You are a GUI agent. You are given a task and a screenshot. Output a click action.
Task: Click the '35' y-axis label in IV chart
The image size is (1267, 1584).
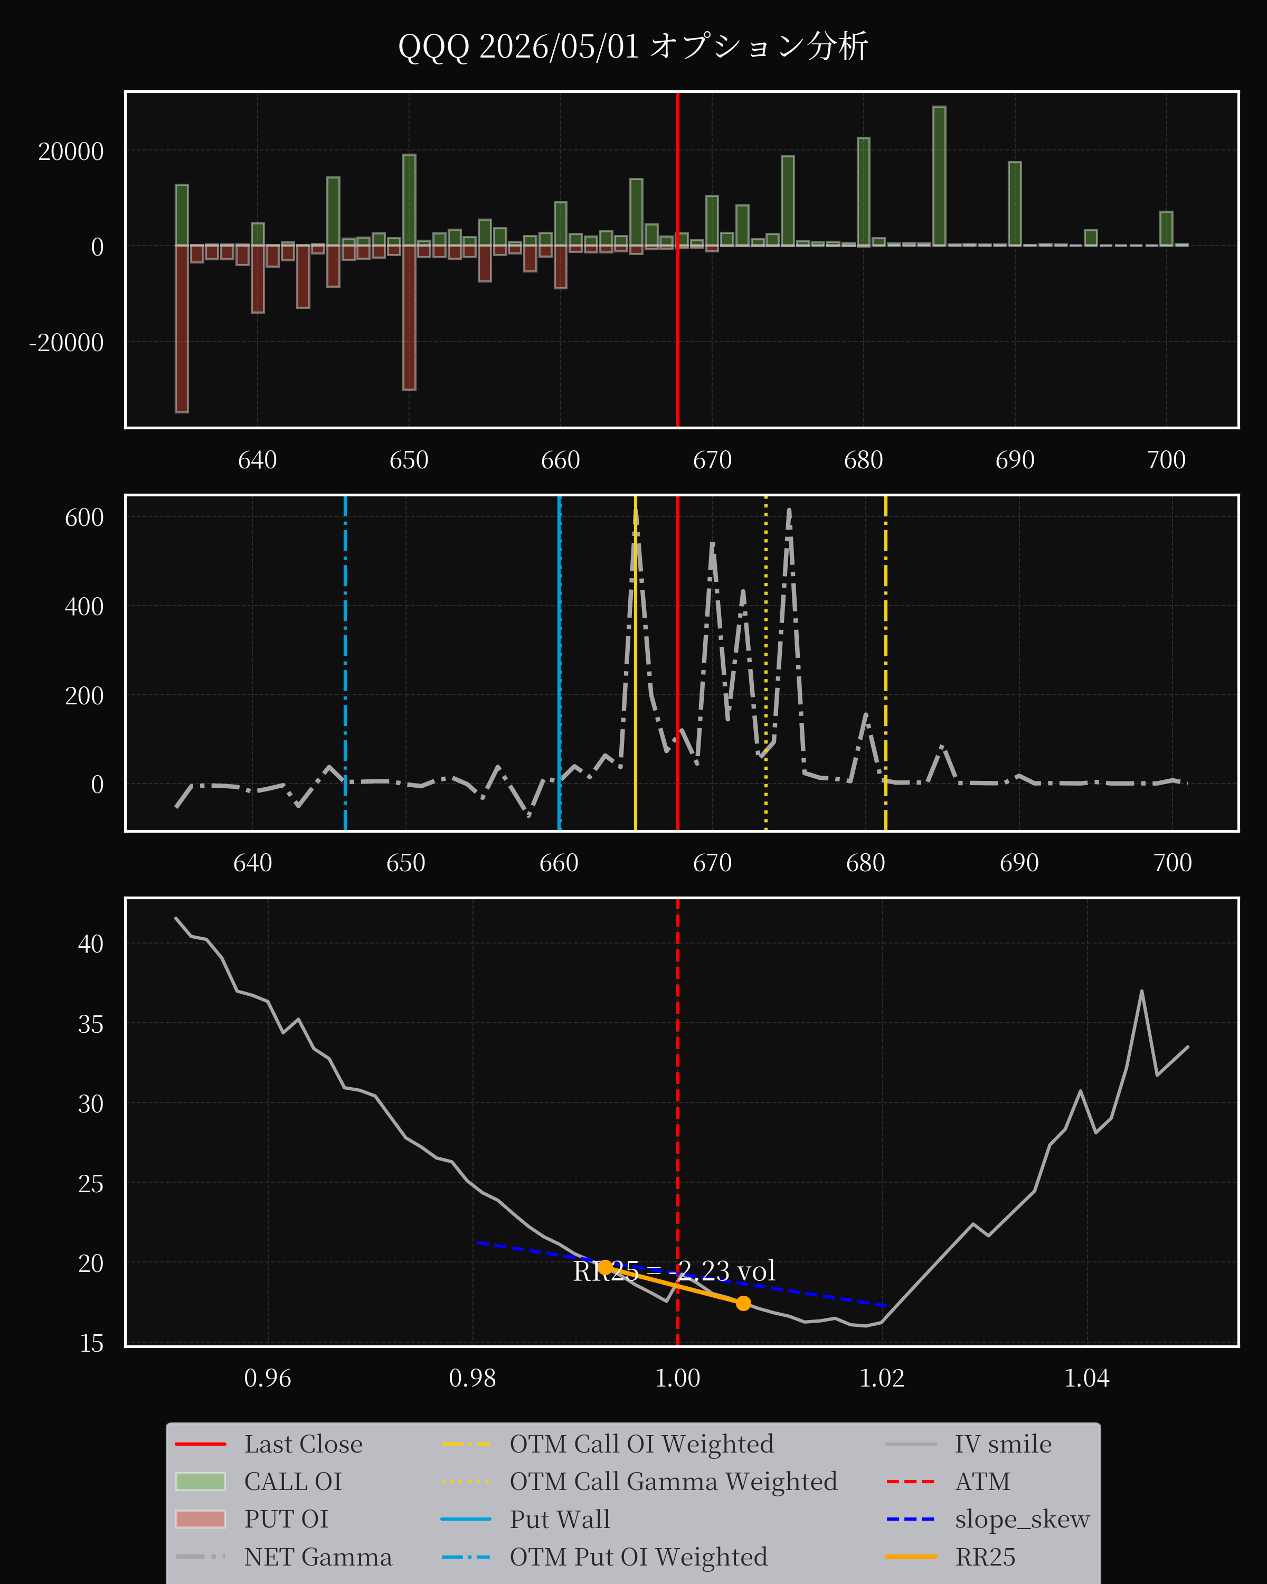point(90,1024)
